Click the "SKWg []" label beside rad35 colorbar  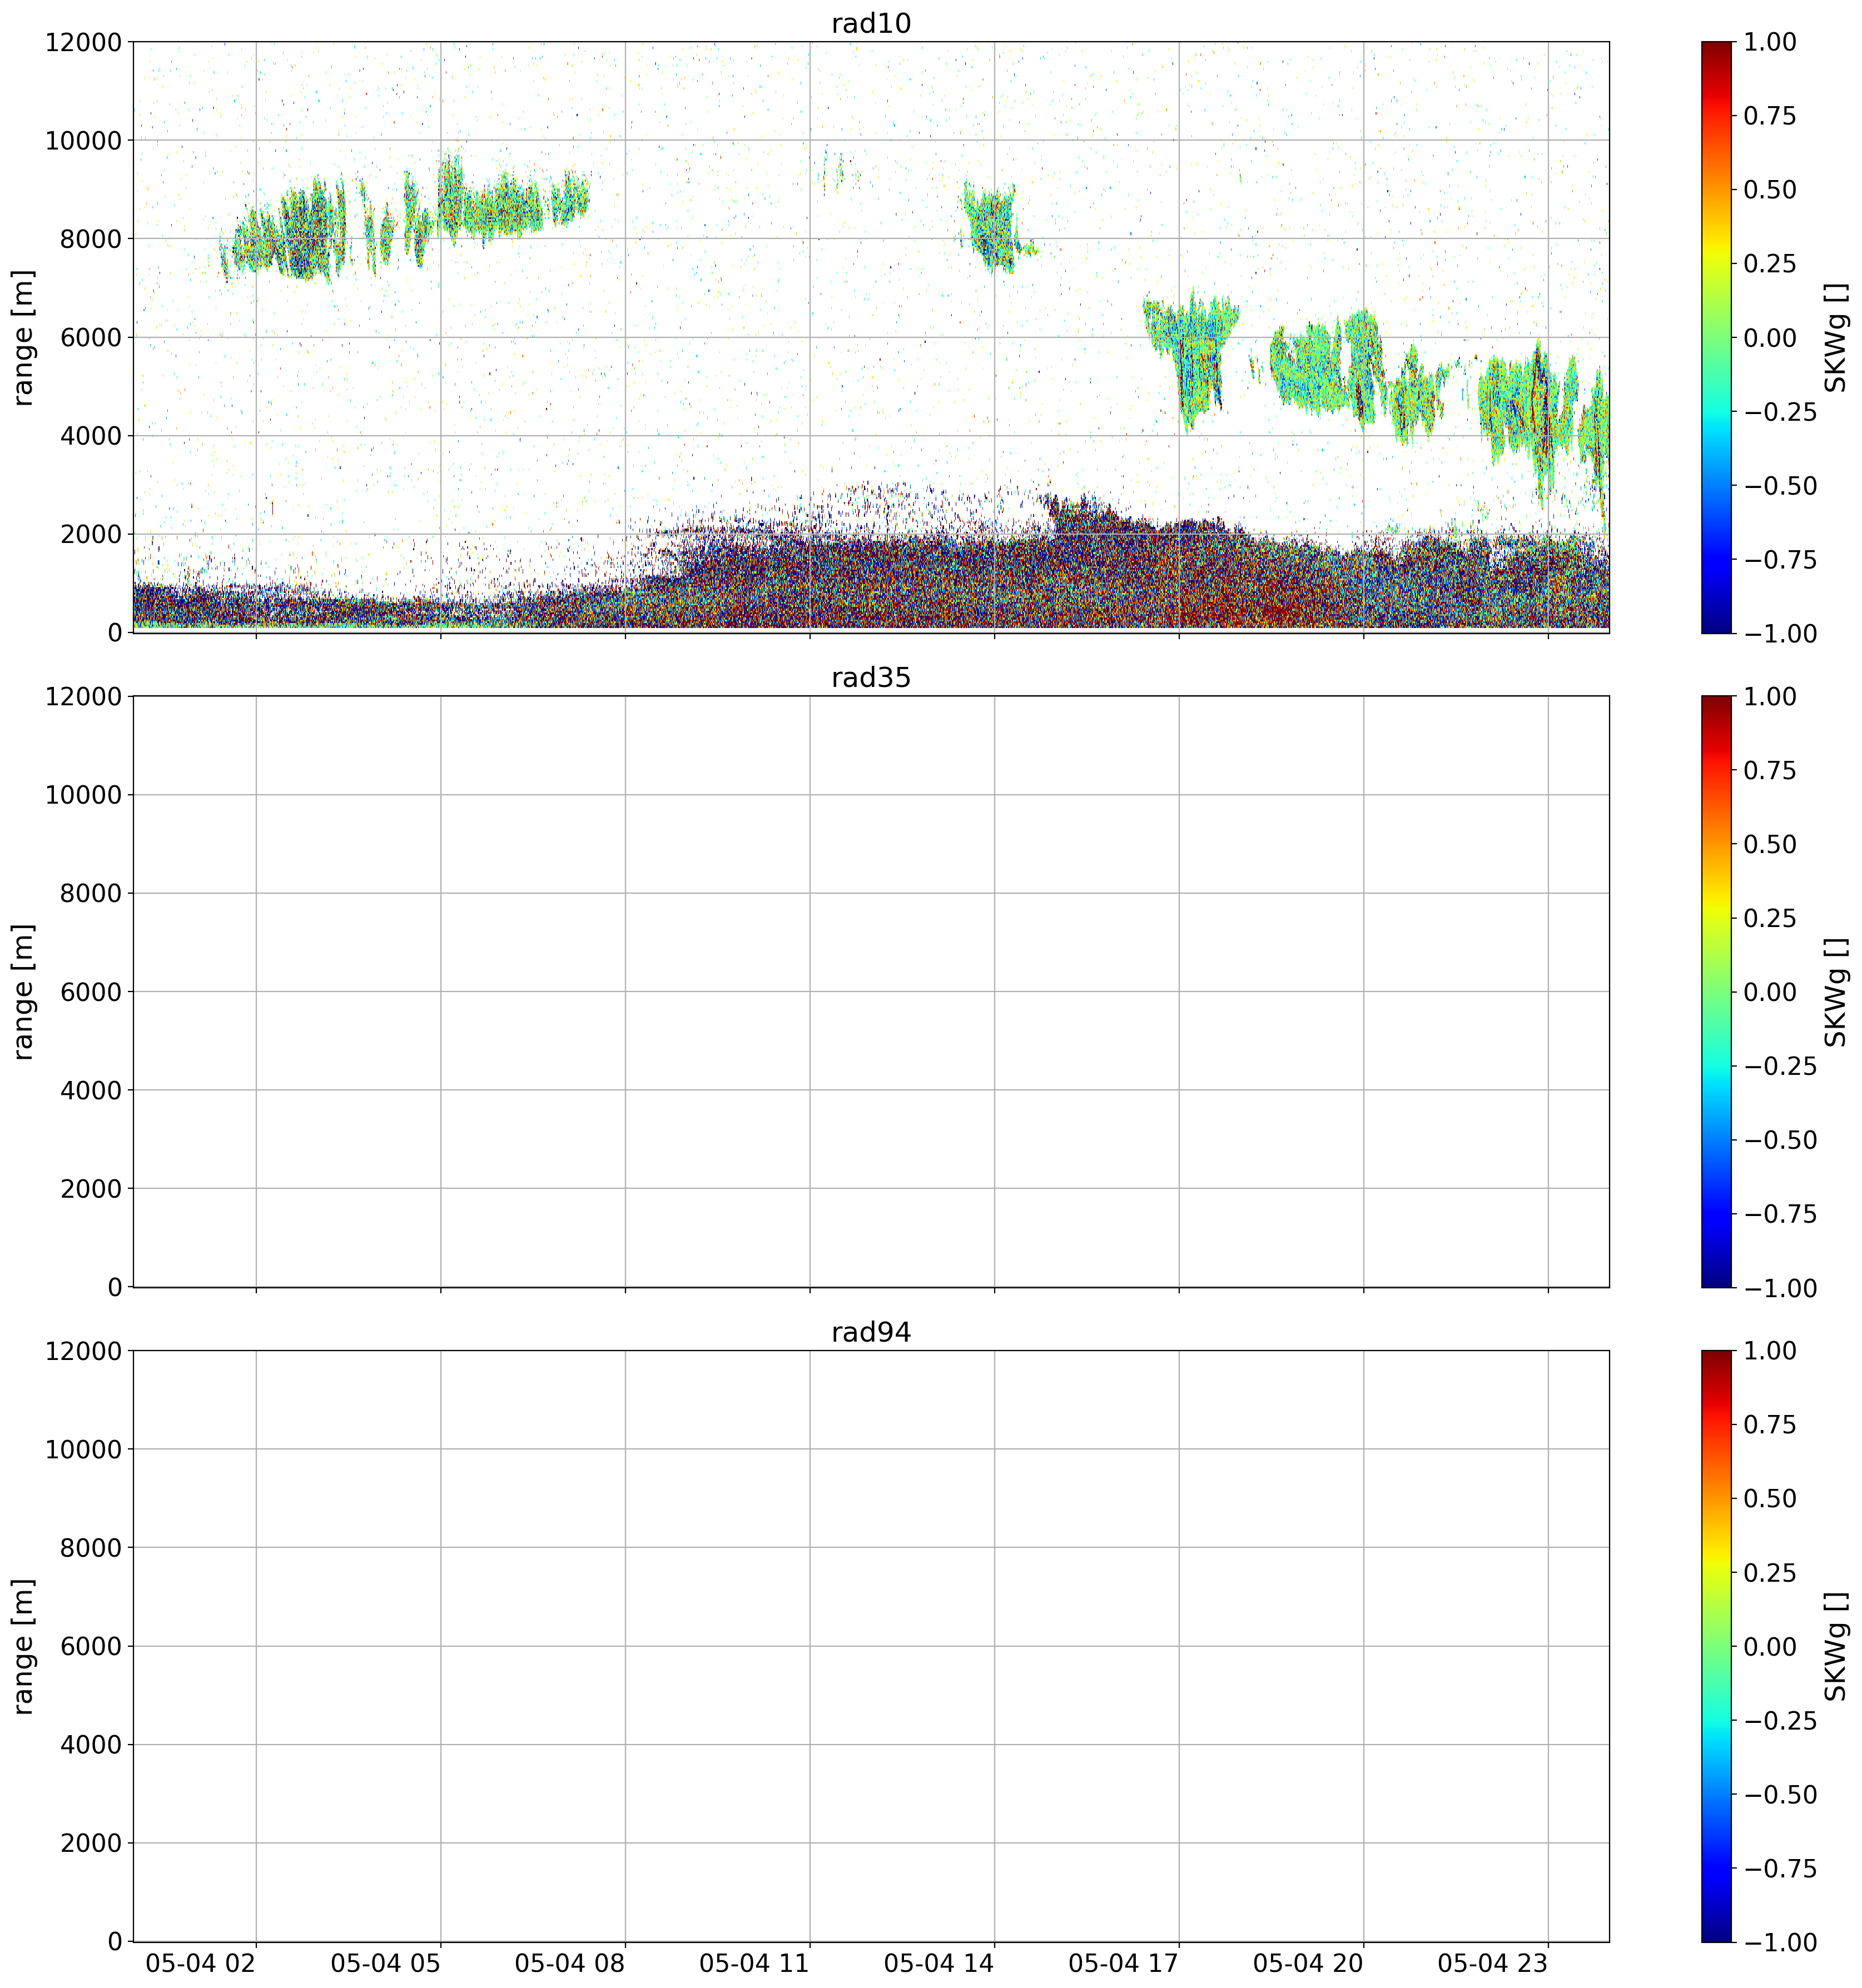[1836, 991]
